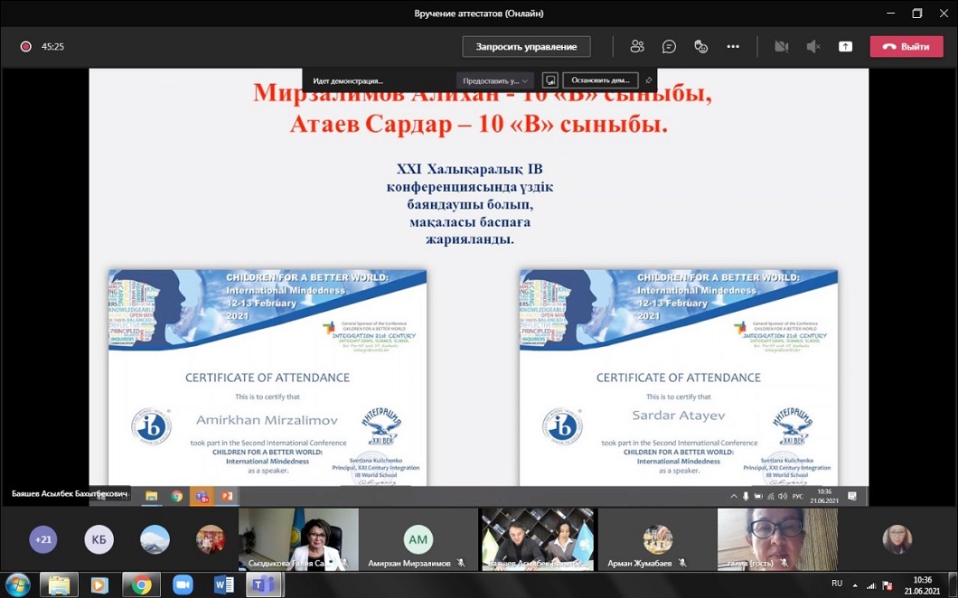Click the 'Остановить дем...' button
The image size is (958, 598).
600,80
